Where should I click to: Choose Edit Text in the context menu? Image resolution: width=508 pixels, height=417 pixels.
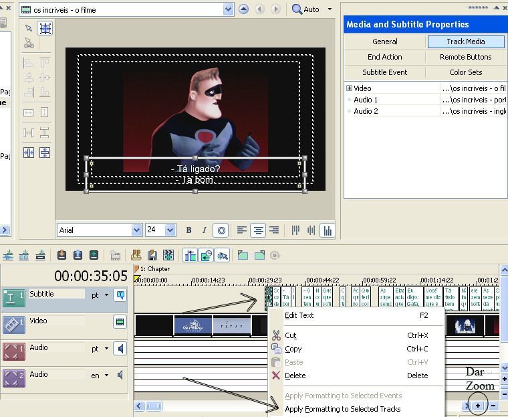356,315
